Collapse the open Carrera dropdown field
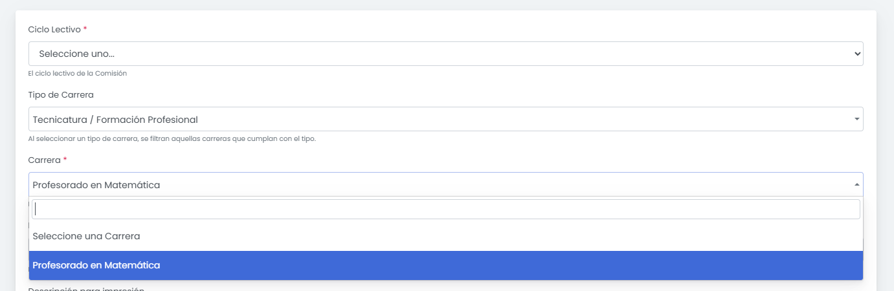This screenshot has width=894, height=291. pos(445,184)
